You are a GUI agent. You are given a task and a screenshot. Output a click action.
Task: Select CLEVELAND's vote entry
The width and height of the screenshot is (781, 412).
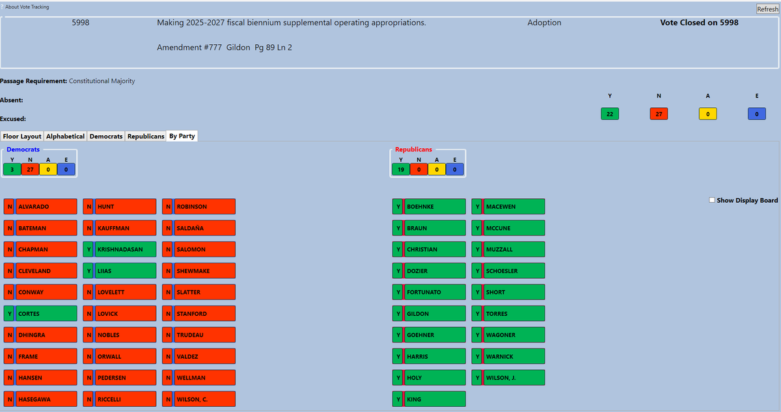point(40,271)
